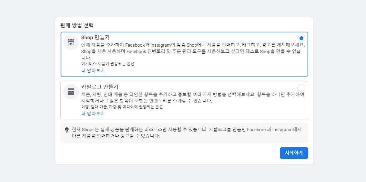Screen dimensions: 366x182
Task: Click empty white area left of 시작하기
Action: pyautogui.click(x=168, y=153)
